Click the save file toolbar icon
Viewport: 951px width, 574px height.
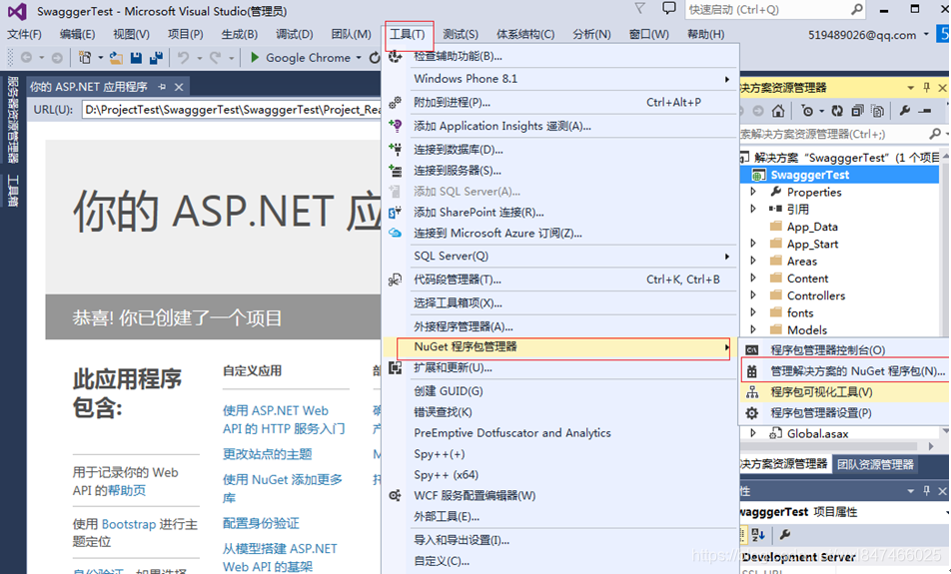[136, 58]
